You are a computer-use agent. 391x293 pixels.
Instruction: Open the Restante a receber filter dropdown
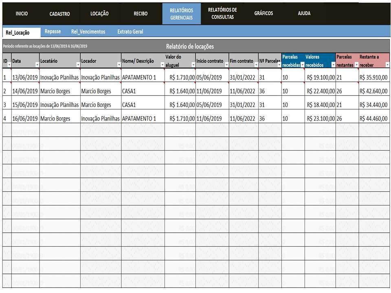click(x=387, y=65)
